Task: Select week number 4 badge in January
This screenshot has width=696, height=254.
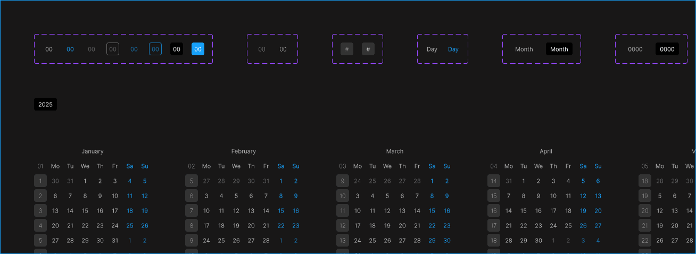Action: click(x=40, y=226)
